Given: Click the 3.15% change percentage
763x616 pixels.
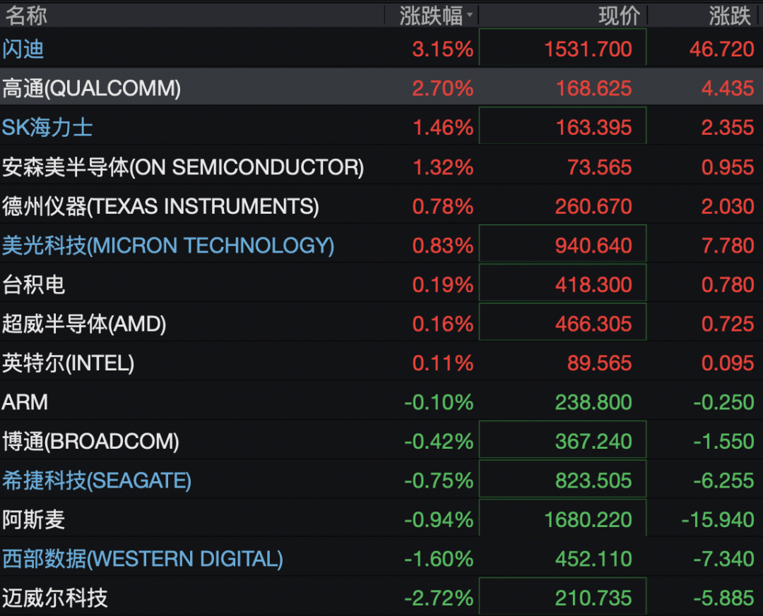Looking at the screenshot, I should (443, 49).
